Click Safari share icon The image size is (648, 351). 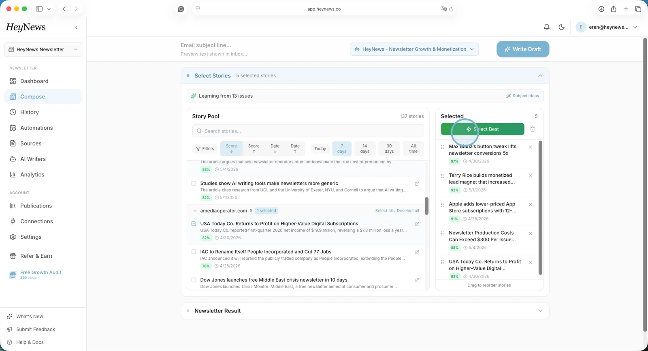click(614, 9)
